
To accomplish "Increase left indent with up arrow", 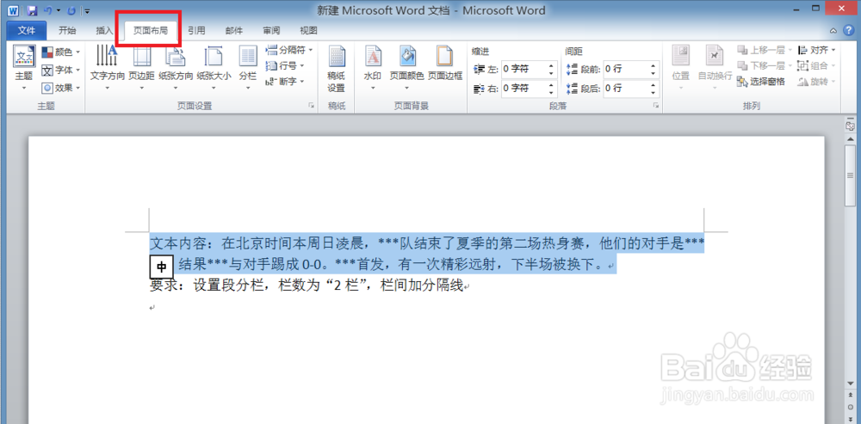I will coord(551,66).
